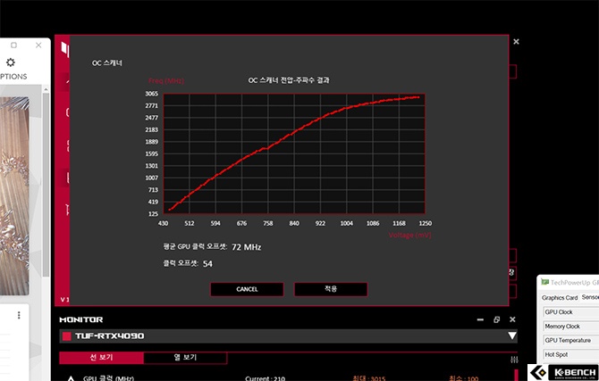Screen dimensions: 599x381
Task: Click the rendered thumbnail image in left window
Action: click(x=14, y=195)
